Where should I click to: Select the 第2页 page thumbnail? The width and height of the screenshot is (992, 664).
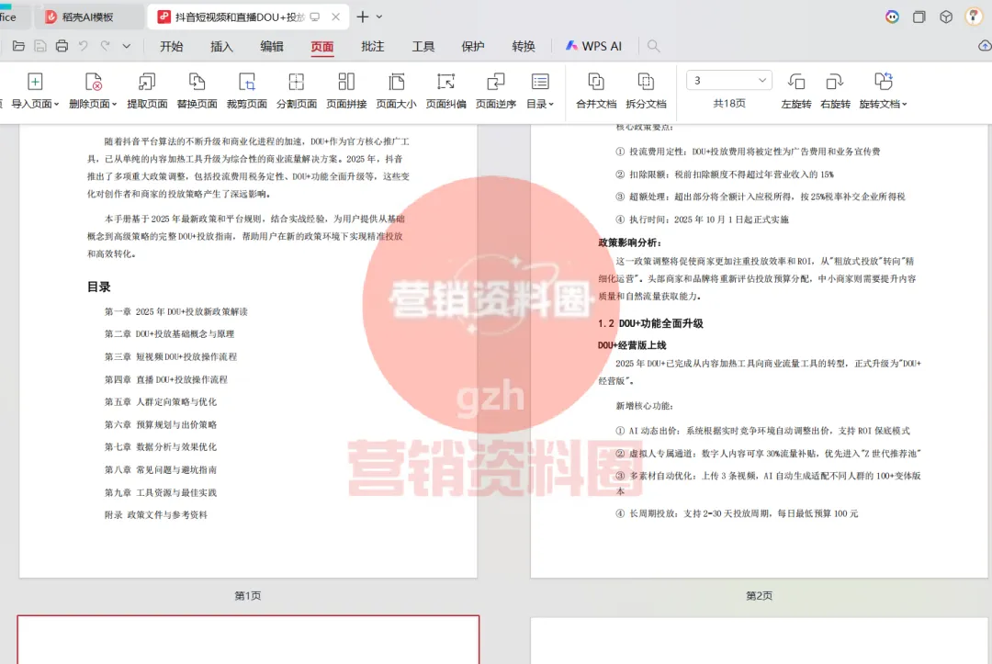(760, 351)
